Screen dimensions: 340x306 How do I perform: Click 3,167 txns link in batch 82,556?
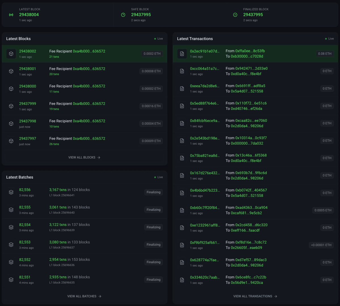[58, 190]
